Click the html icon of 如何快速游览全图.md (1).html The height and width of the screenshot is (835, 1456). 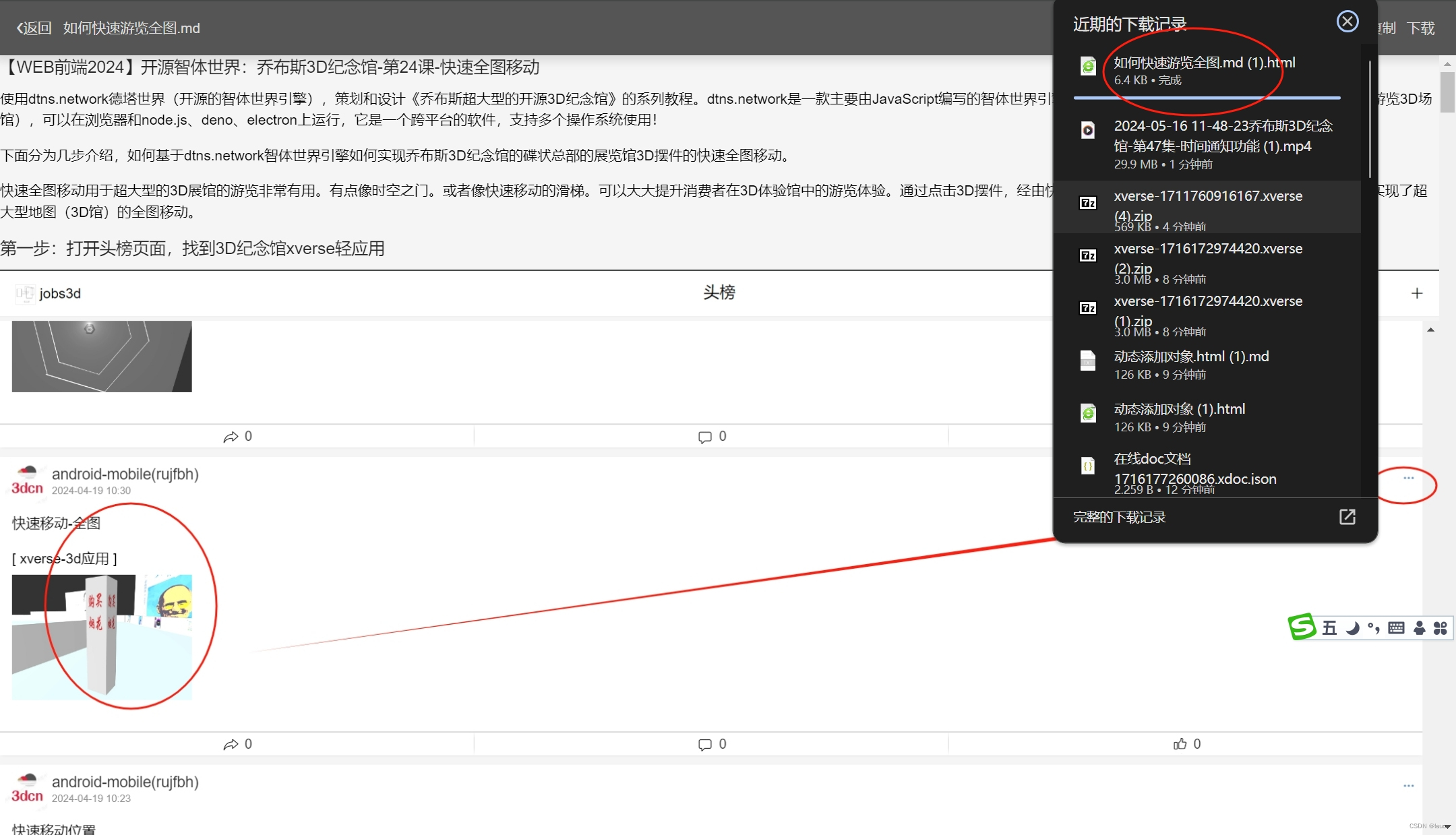1088,66
